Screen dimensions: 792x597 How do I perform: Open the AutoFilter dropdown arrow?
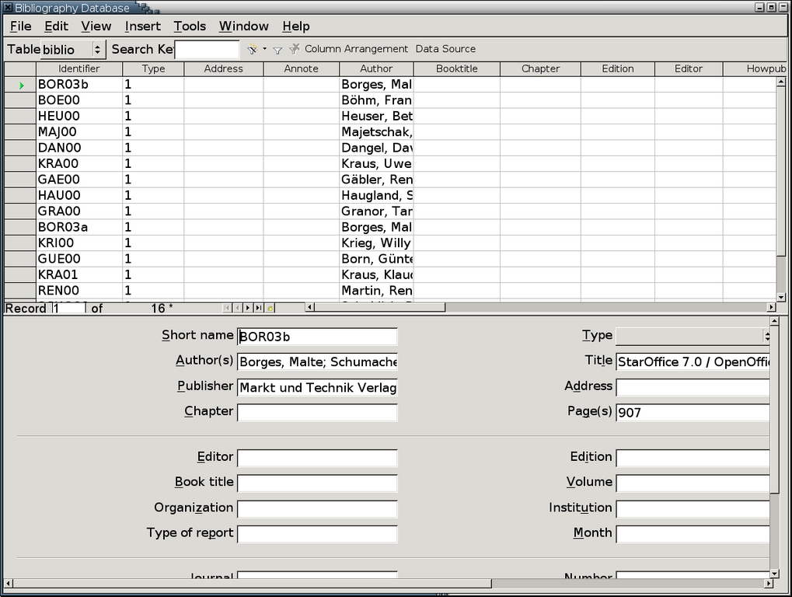pos(264,49)
